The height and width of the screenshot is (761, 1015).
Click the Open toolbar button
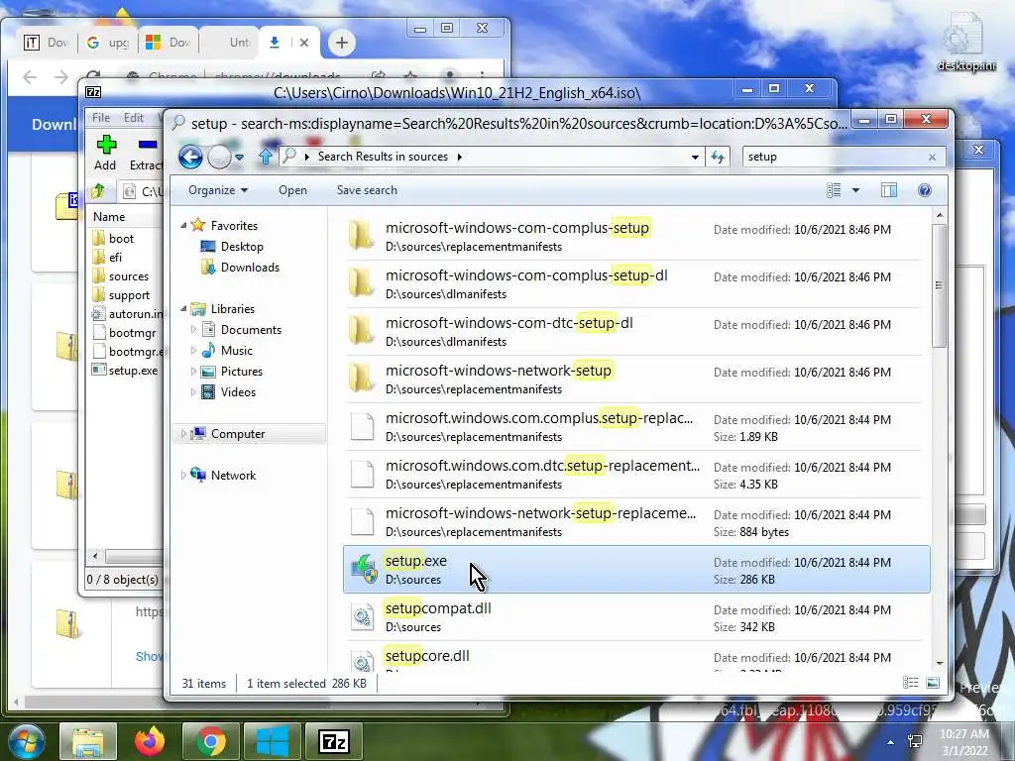click(292, 190)
